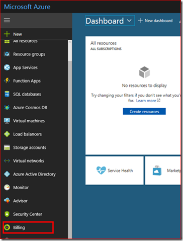Click the green plus New icon
183x241 pixels.
click(7, 34)
